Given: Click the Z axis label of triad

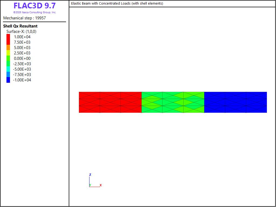Looking at the screenshot, I should pyautogui.click(x=90, y=175).
